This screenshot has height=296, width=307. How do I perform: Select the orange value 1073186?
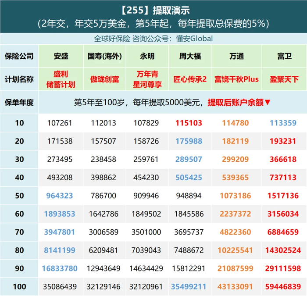tap(236, 196)
